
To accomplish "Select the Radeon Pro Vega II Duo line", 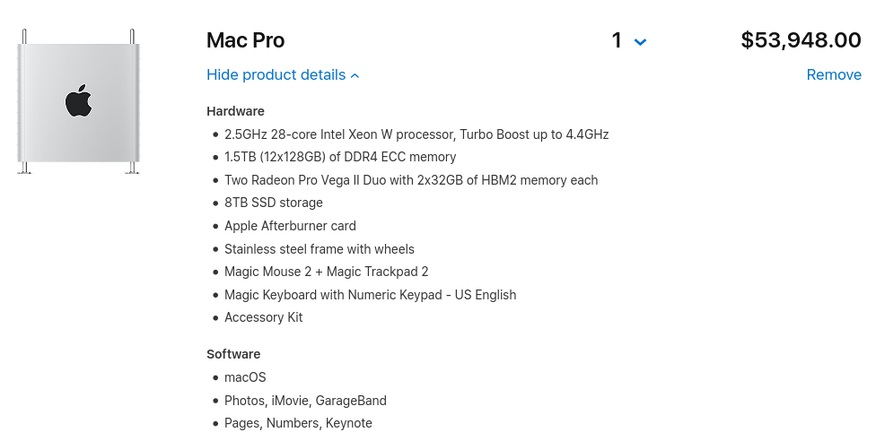I will (411, 180).
